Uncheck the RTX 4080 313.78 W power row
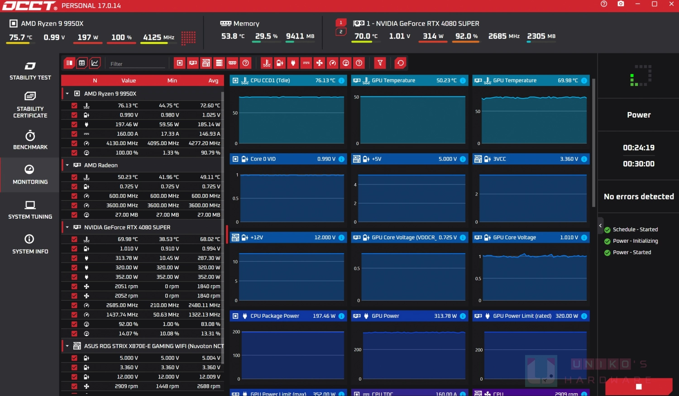The height and width of the screenshot is (396, 679). pos(74,258)
